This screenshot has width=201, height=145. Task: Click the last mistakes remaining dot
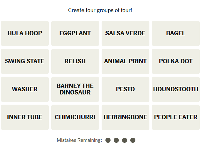133,140
